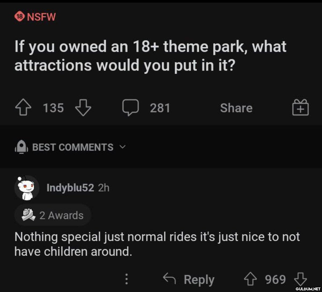View the 2 Awards badge details
This screenshot has height=292, width=322.
[53, 215]
